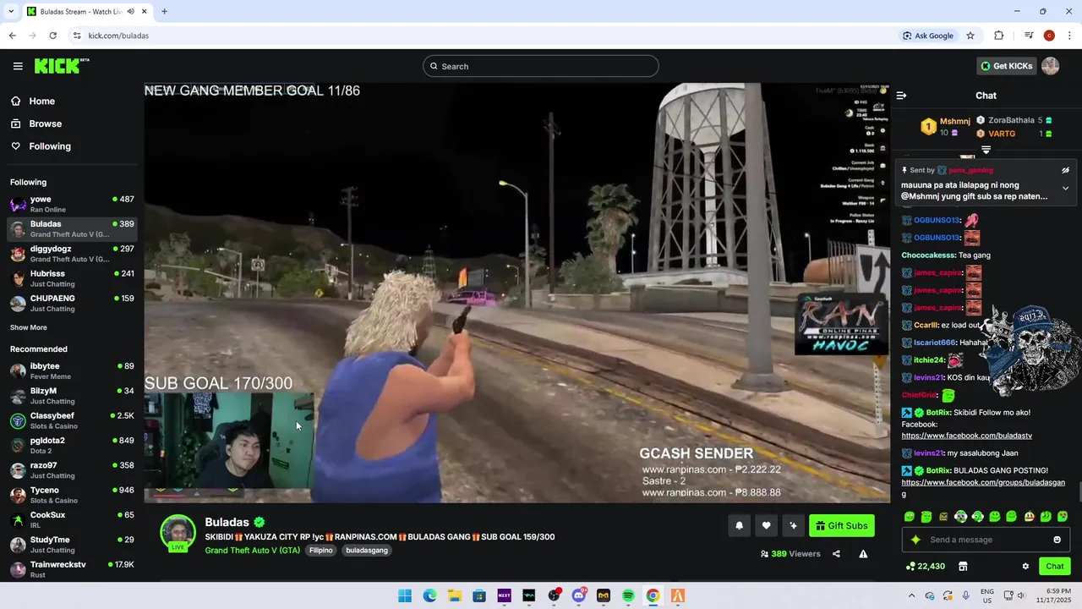Click VARTG on gift leaderboard
The height and width of the screenshot is (609, 1082).
[x=1002, y=134]
